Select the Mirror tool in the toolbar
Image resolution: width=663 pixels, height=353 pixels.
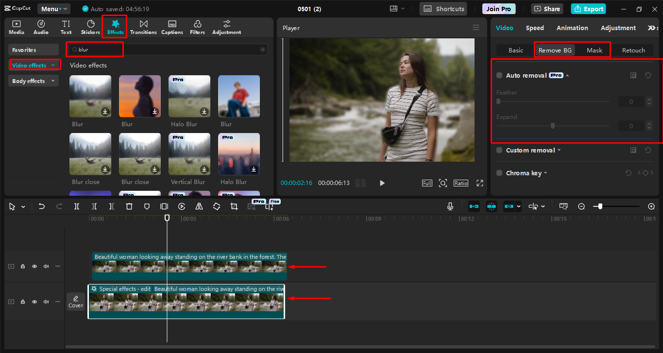(x=199, y=206)
